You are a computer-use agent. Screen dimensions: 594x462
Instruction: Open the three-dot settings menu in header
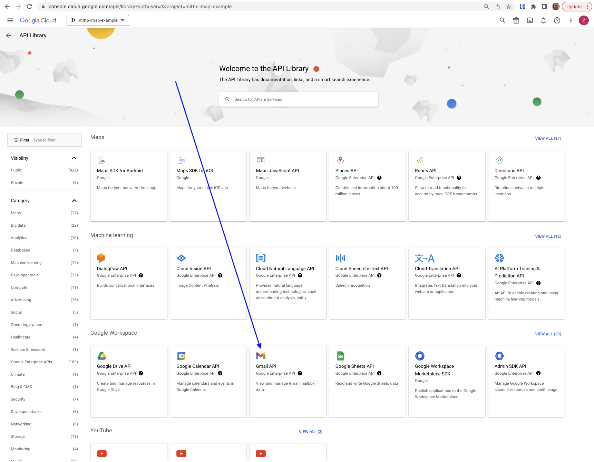coord(571,20)
